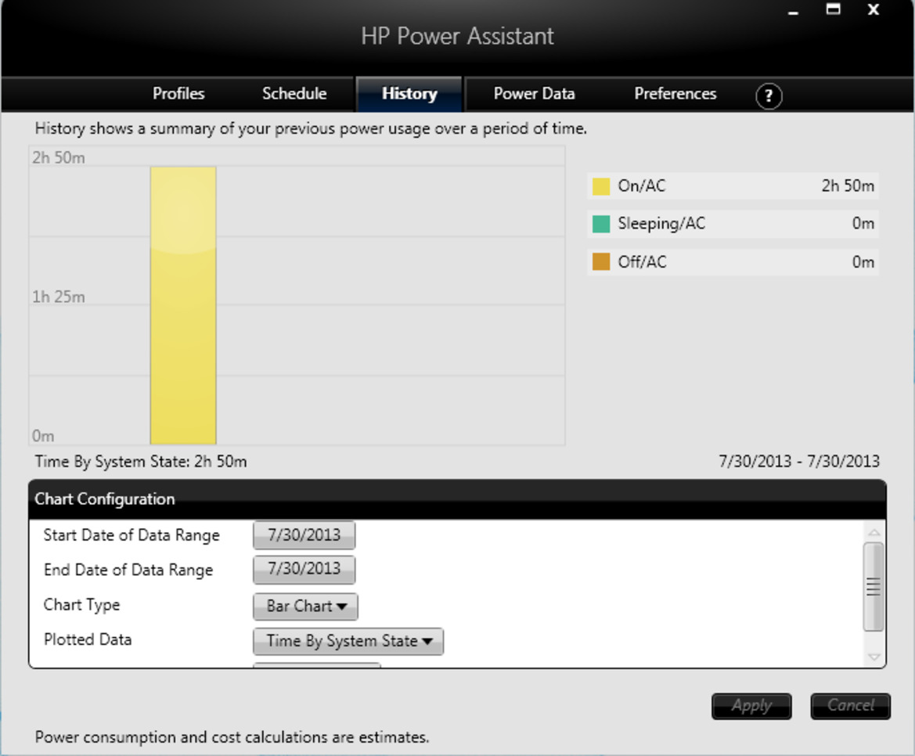Click the Chart Configuration scrollbar thumb

[x=874, y=586]
